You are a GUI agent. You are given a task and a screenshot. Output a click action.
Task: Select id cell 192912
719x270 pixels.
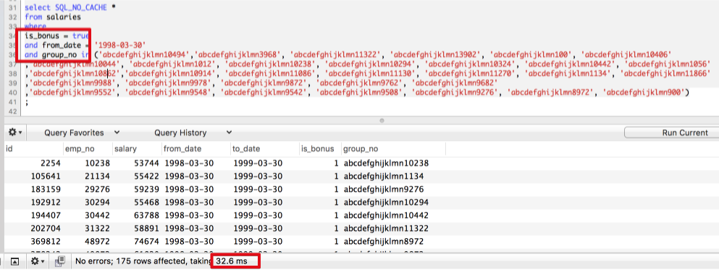[x=46, y=202]
